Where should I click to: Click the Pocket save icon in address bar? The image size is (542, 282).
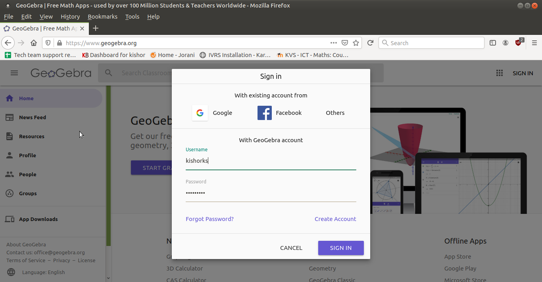tap(345, 43)
